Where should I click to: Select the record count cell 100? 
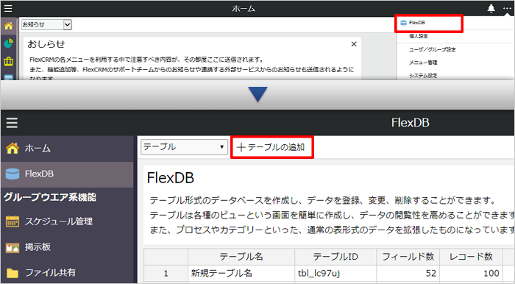pyautogui.click(x=471, y=273)
